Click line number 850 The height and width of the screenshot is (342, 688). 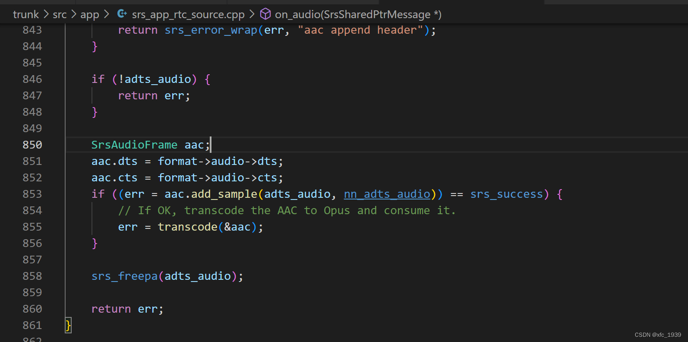pyautogui.click(x=32, y=145)
